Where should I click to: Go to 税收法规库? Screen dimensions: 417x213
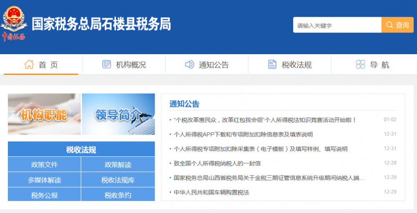click(x=118, y=180)
